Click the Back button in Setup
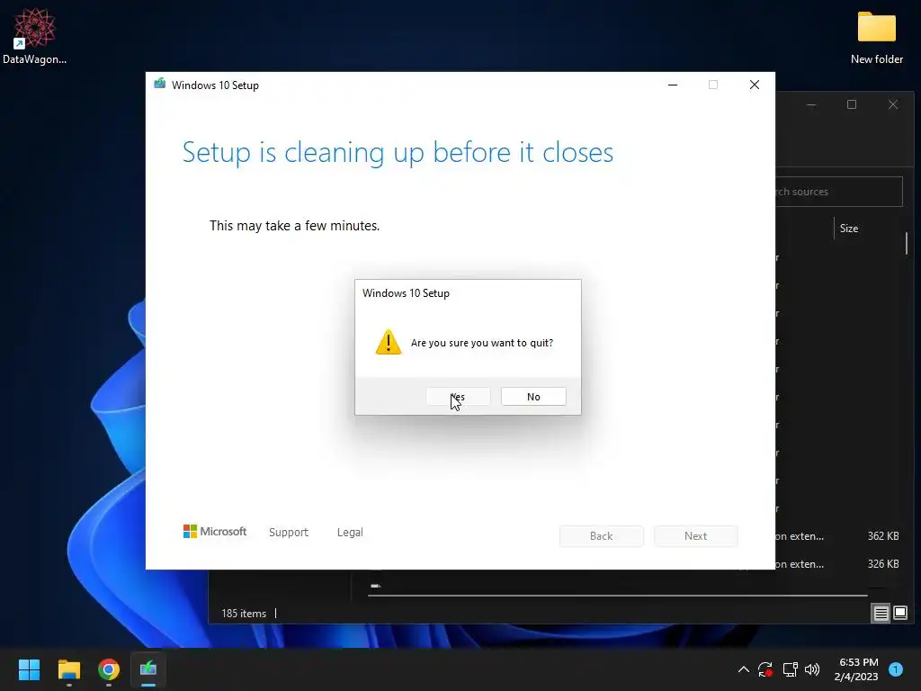Screen dimensions: 921x691 (x=601, y=536)
